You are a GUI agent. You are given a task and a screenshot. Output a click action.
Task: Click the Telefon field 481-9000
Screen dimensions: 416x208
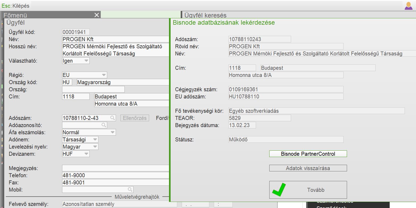click(x=116, y=175)
